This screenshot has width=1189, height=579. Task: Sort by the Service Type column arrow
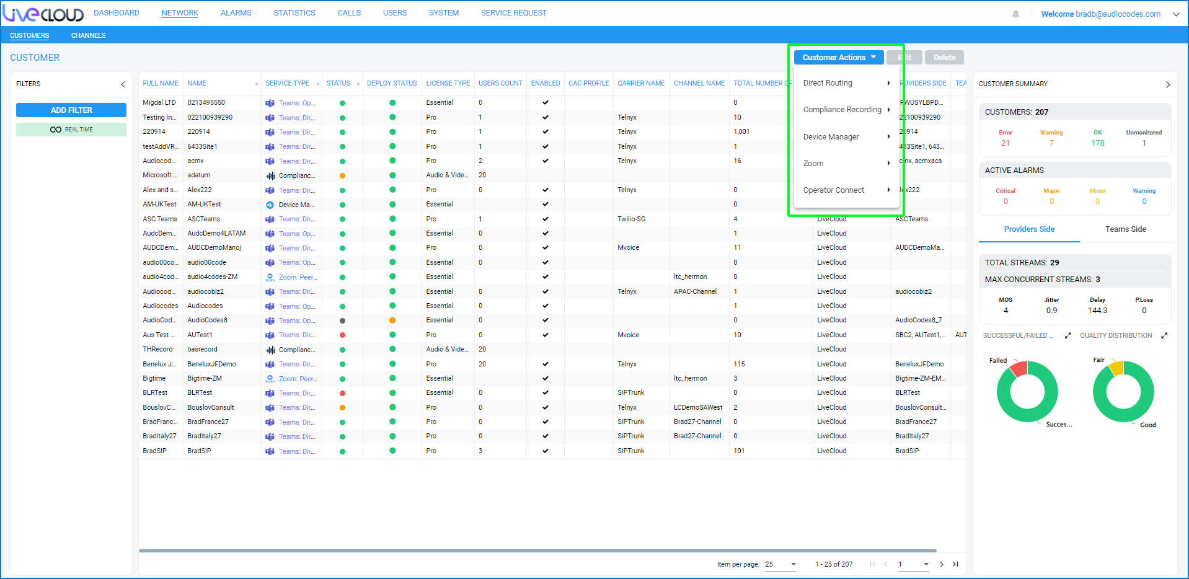click(318, 84)
